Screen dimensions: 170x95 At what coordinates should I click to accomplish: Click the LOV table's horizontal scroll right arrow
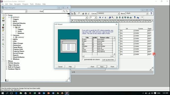pyautogui.click(x=112, y=56)
